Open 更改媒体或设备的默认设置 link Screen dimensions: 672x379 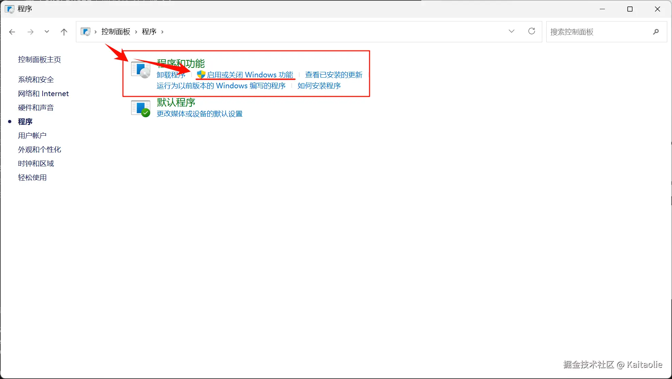pos(200,114)
